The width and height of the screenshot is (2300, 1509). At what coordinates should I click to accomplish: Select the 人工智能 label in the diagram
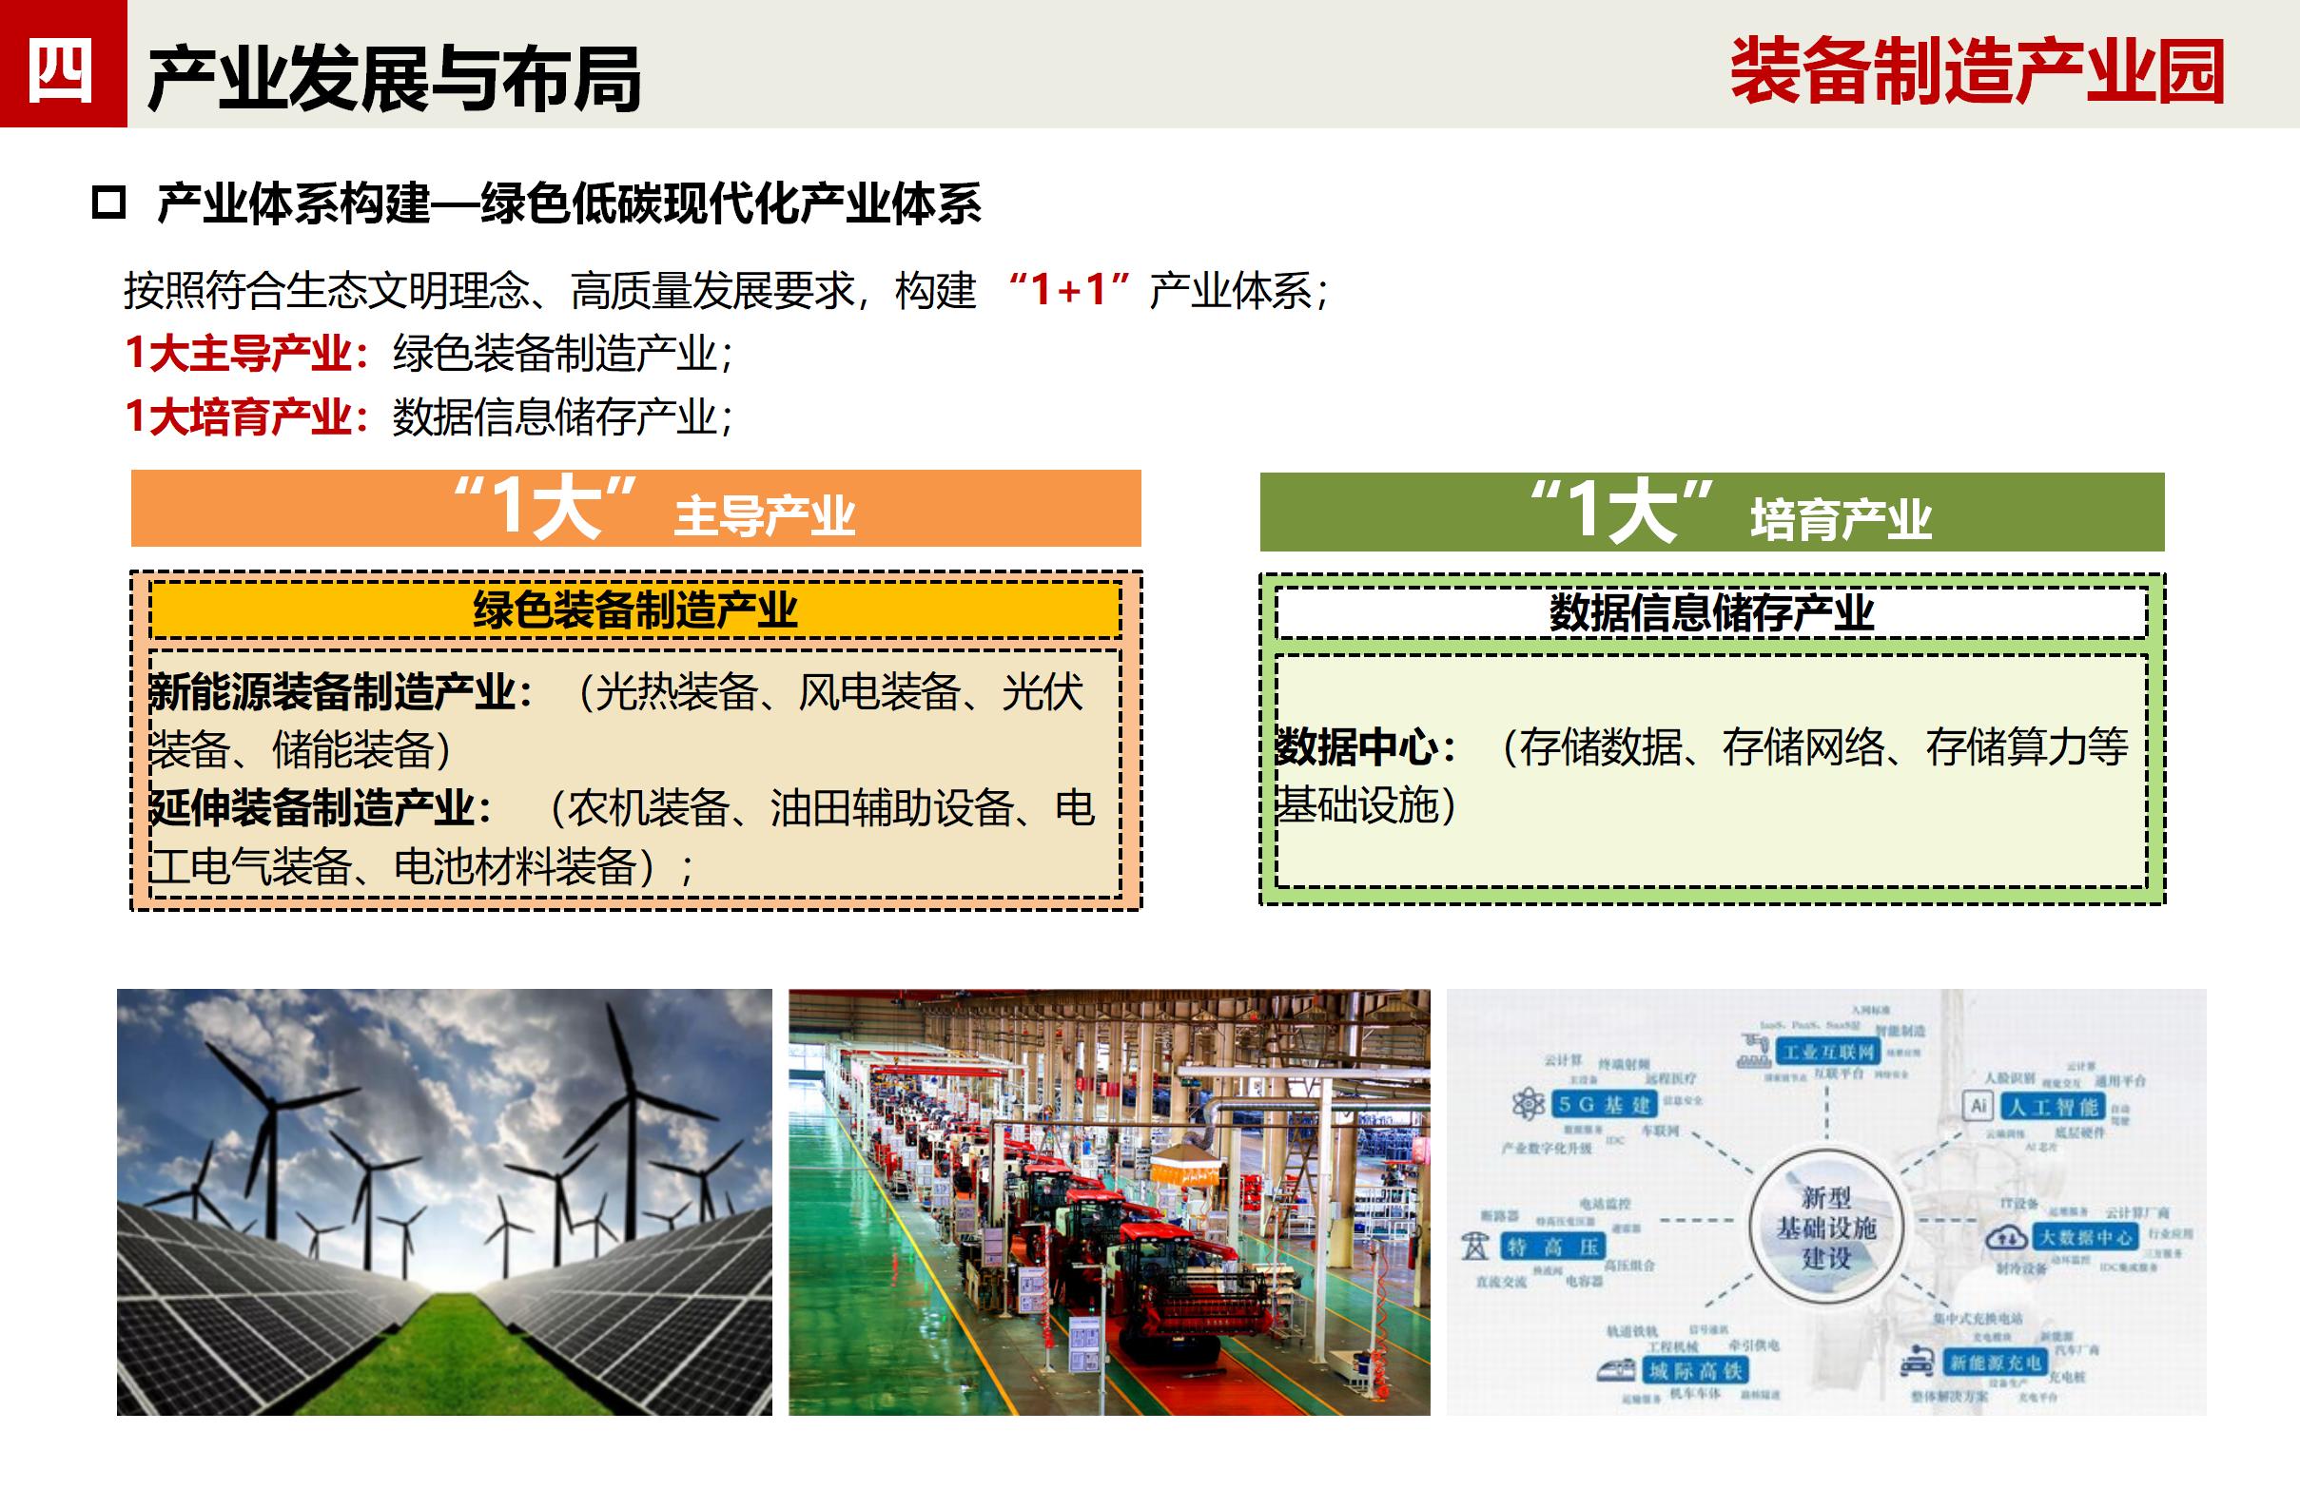[x=2052, y=1107]
